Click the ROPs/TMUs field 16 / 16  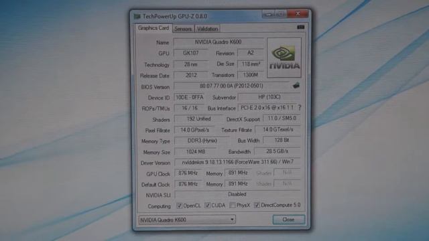[x=189, y=108]
